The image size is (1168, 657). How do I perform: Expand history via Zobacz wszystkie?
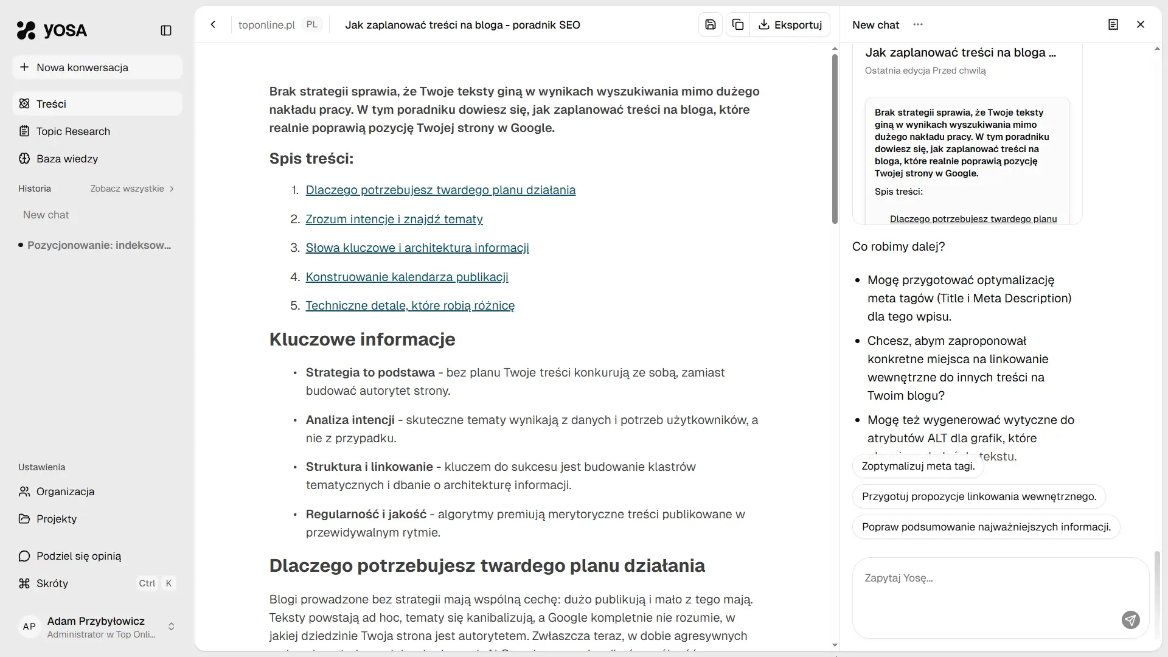(x=132, y=189)
